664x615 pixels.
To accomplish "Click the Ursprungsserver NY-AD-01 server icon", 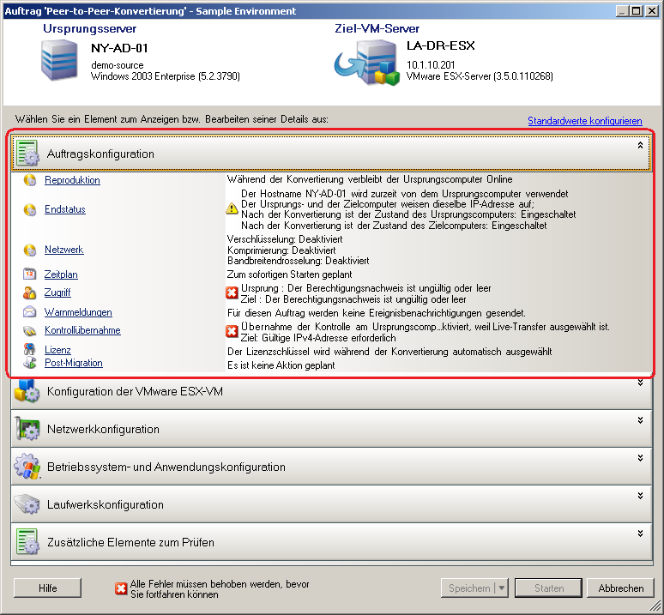I will [59, 60].
